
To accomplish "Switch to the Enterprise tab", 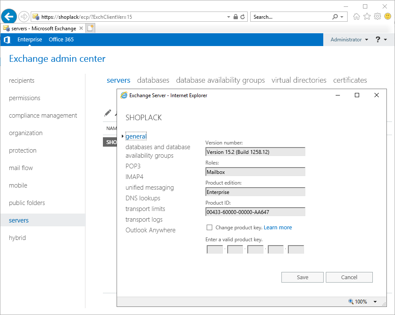I will (x=30, y=40).
